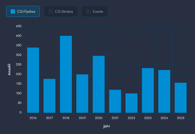
Task: Click the bar for year 2019
Action: (82, 94)
